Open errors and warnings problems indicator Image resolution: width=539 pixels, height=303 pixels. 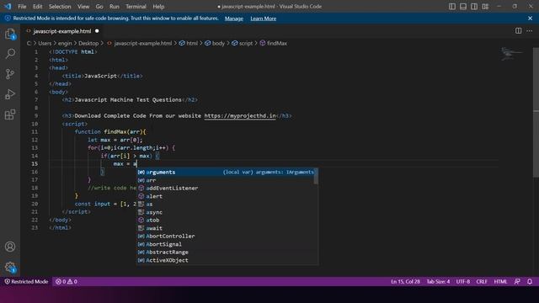[67, 282]
